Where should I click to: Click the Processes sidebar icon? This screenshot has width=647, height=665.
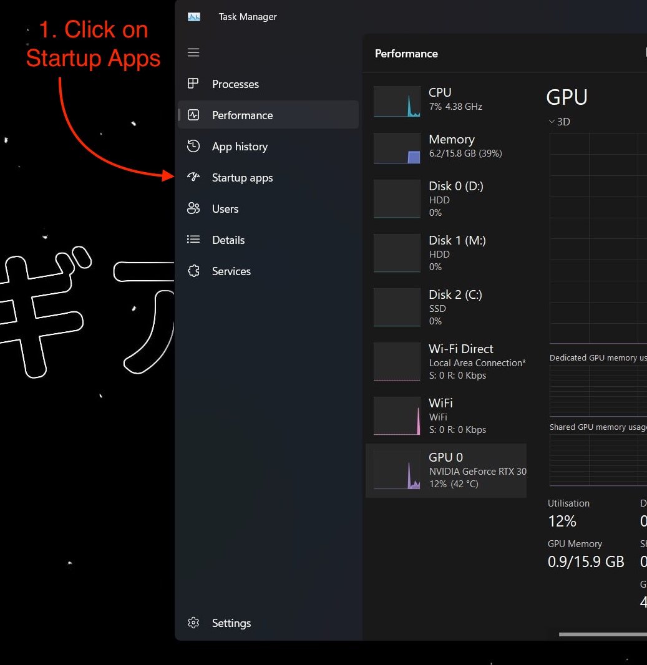193,84
